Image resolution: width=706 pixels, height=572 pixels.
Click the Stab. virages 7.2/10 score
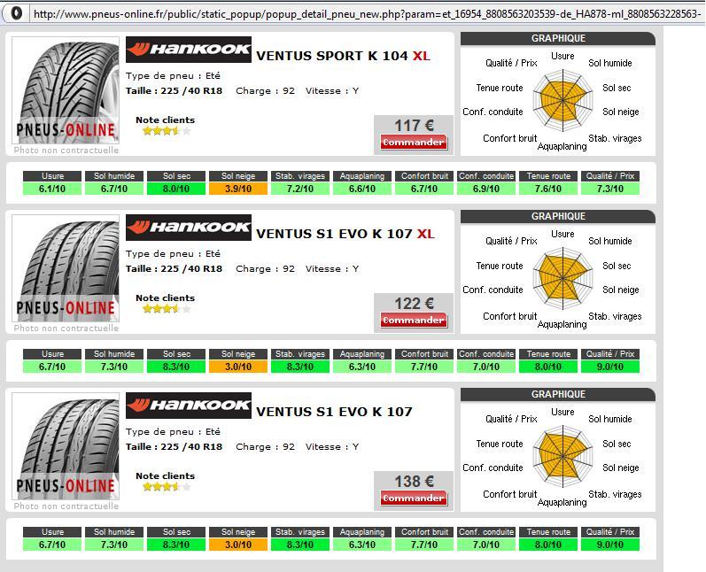300,189
